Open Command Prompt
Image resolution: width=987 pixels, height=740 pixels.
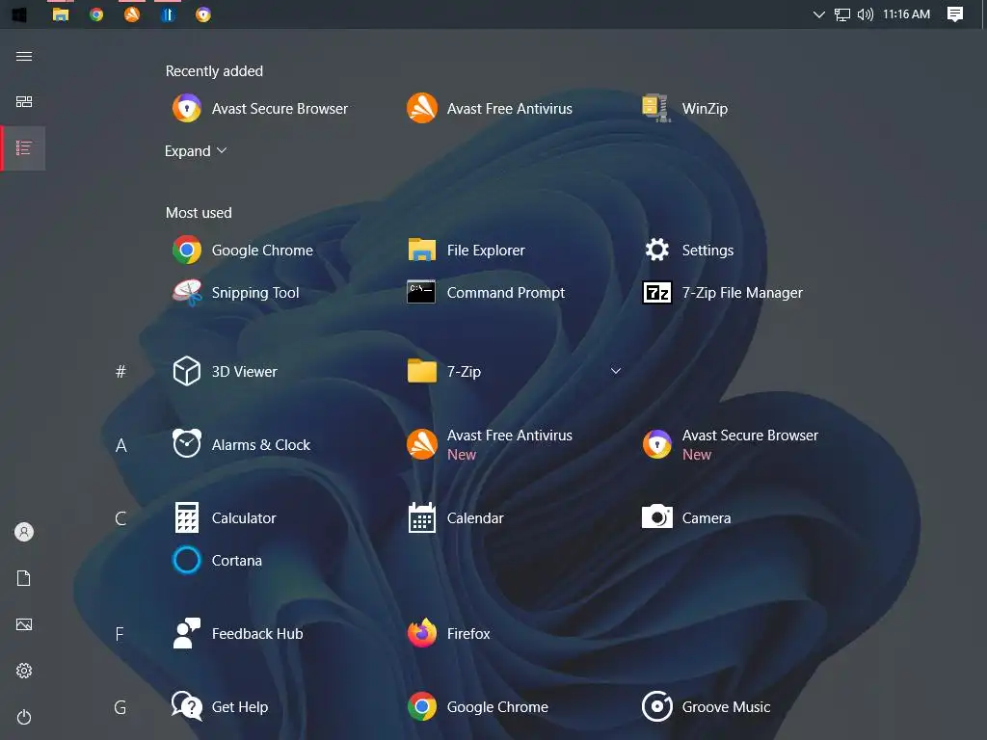point(486,293)
